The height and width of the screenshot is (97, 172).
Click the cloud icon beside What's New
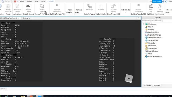151,1
